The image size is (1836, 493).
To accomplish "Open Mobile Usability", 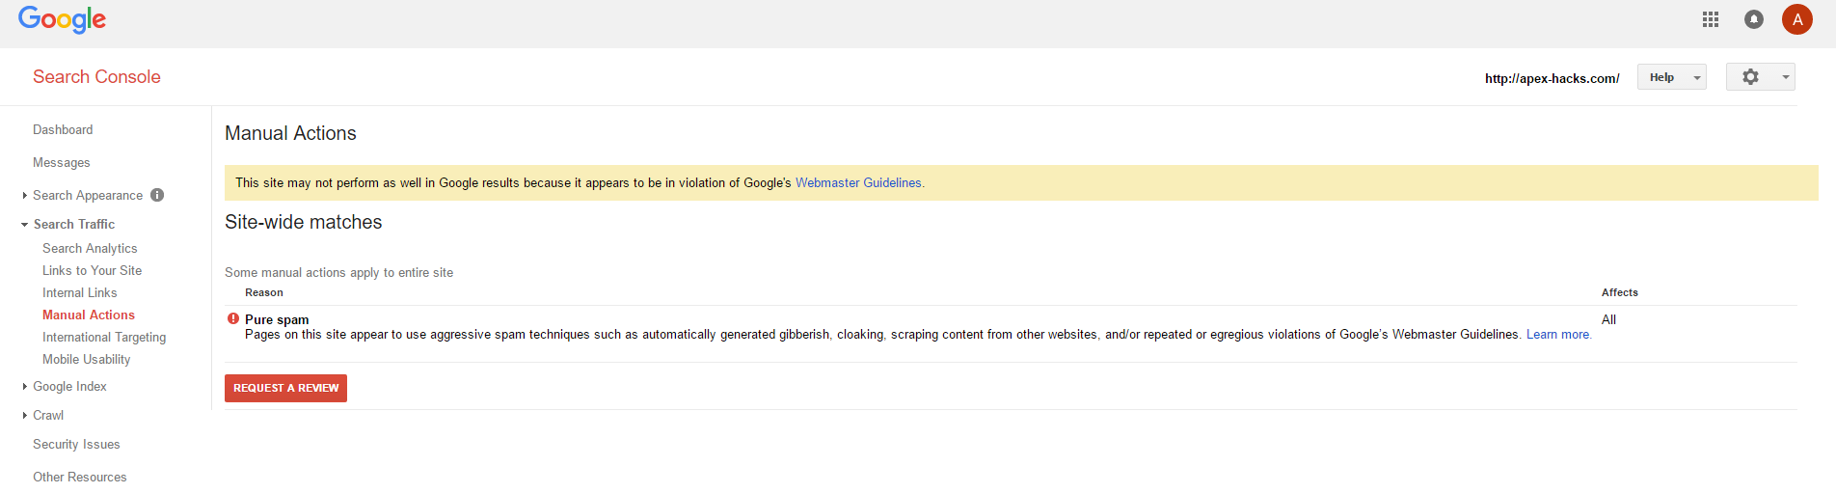I will 86,359.
